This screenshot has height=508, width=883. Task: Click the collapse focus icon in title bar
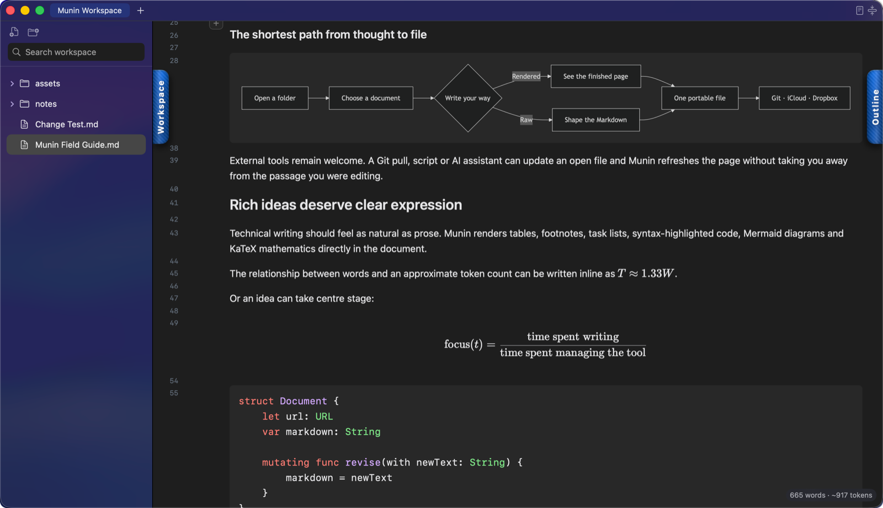tap(872, 10)
